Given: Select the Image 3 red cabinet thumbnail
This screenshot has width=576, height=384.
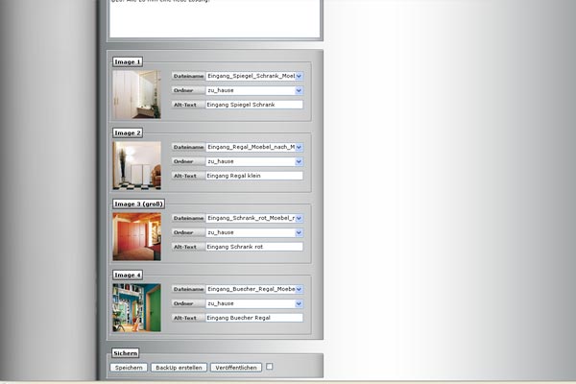Looking at the screenshot, I should point(136,236).
